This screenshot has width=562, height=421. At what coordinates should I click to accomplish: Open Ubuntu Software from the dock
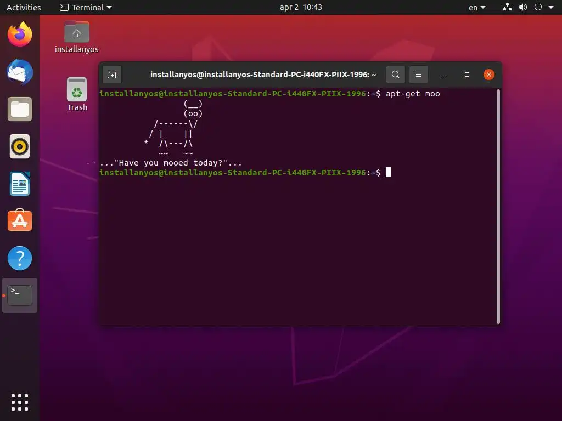pos(20,220)
